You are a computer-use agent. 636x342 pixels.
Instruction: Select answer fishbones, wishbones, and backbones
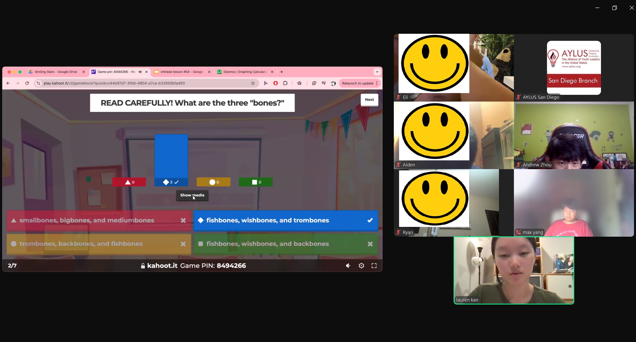tap(286, 244)
